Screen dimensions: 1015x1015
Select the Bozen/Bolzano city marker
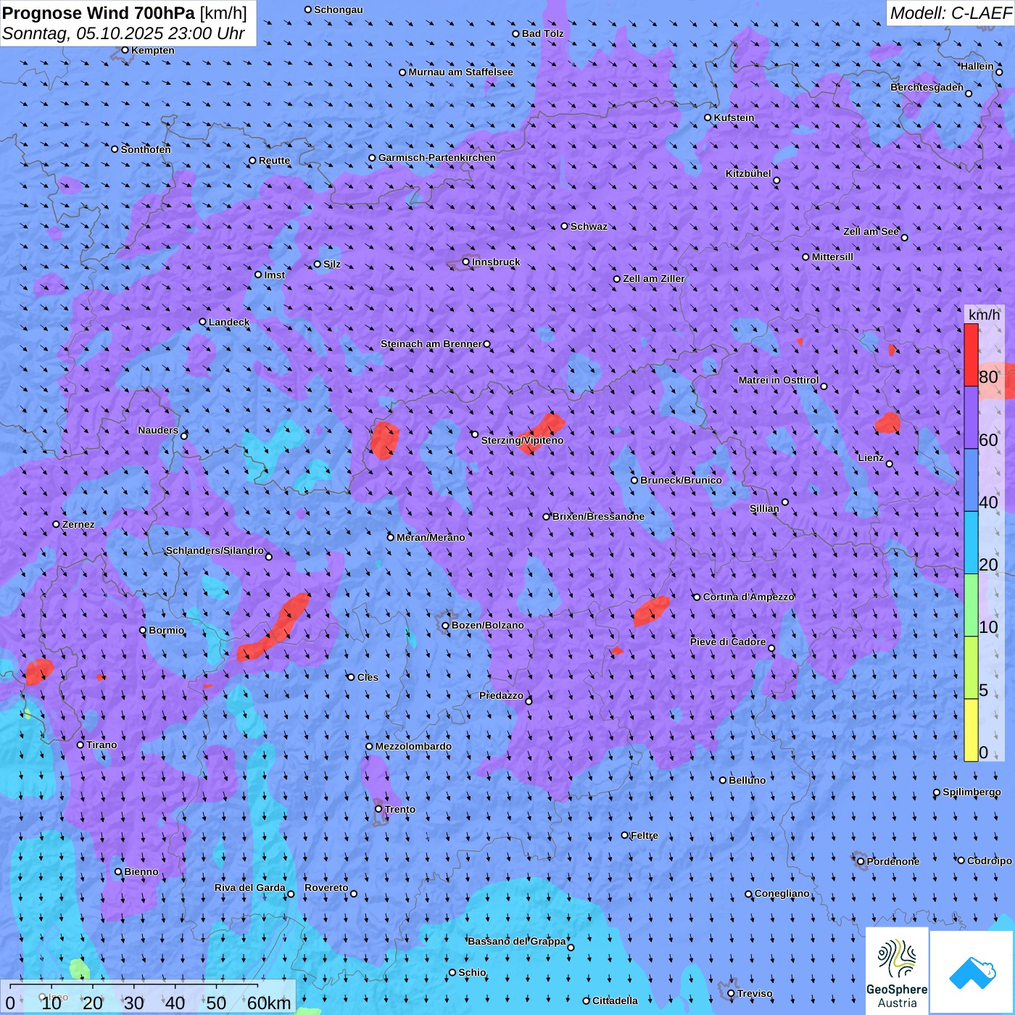pos(446,625)
